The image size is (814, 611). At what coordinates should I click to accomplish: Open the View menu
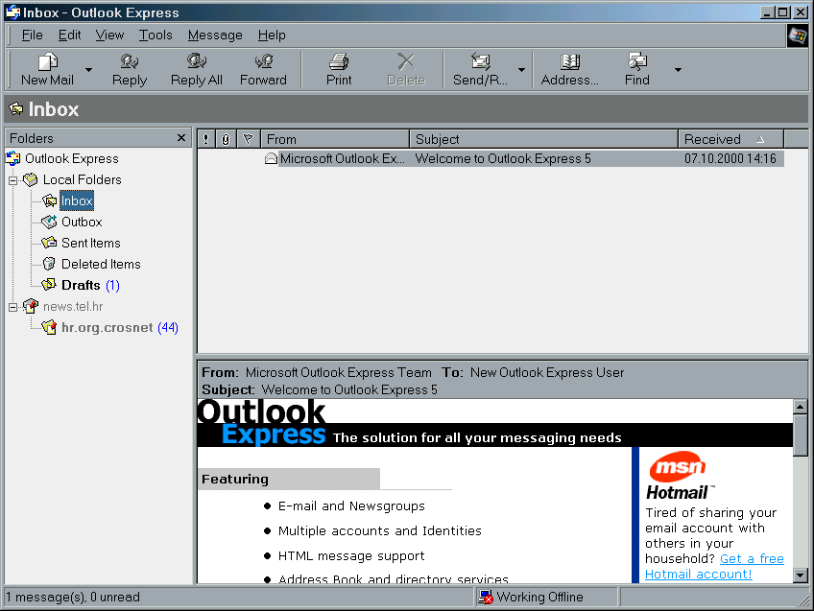109,35
